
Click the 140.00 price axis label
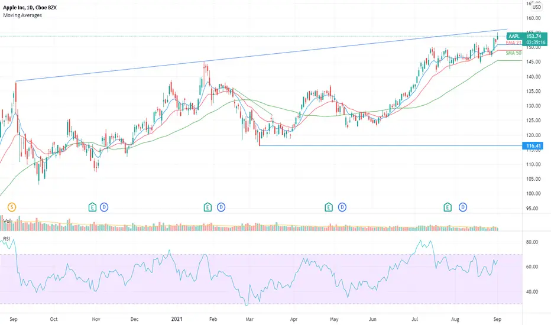point(533,77)
